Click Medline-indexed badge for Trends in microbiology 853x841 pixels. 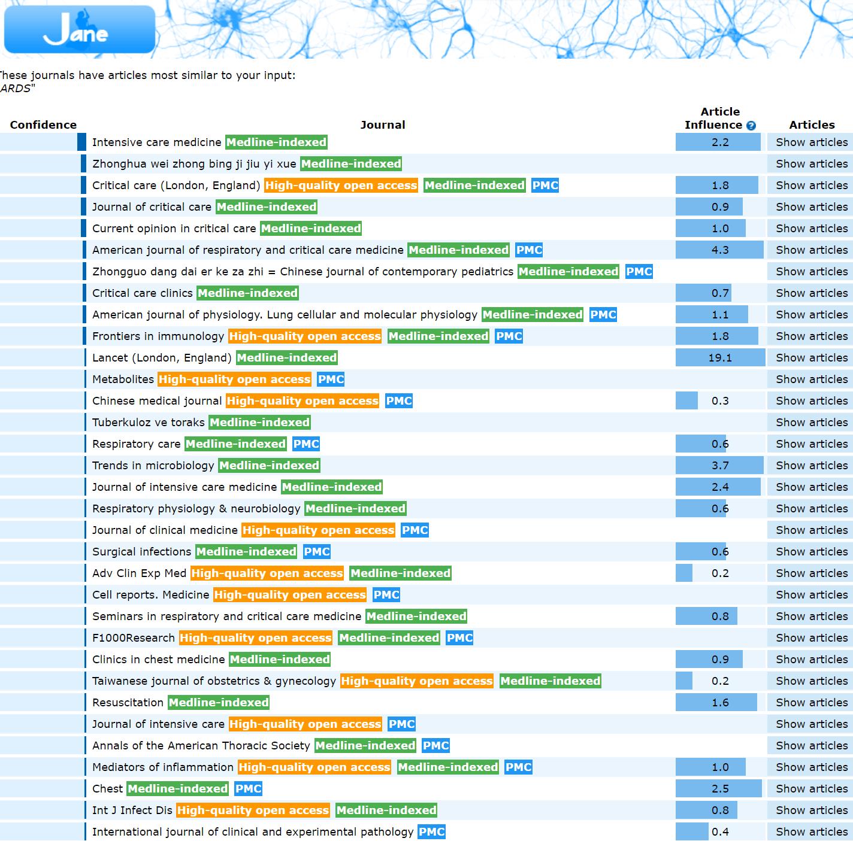tap(269, 466)
